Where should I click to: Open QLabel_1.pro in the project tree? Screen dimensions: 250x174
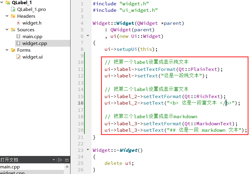(x=31, y=9)
